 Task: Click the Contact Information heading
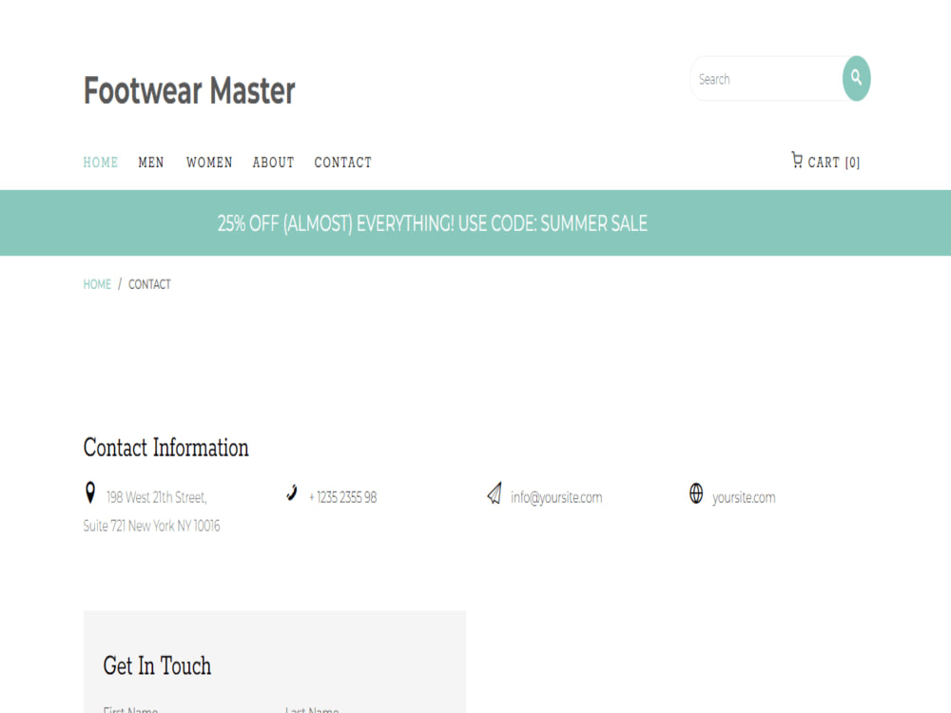[x=166, y=448]
